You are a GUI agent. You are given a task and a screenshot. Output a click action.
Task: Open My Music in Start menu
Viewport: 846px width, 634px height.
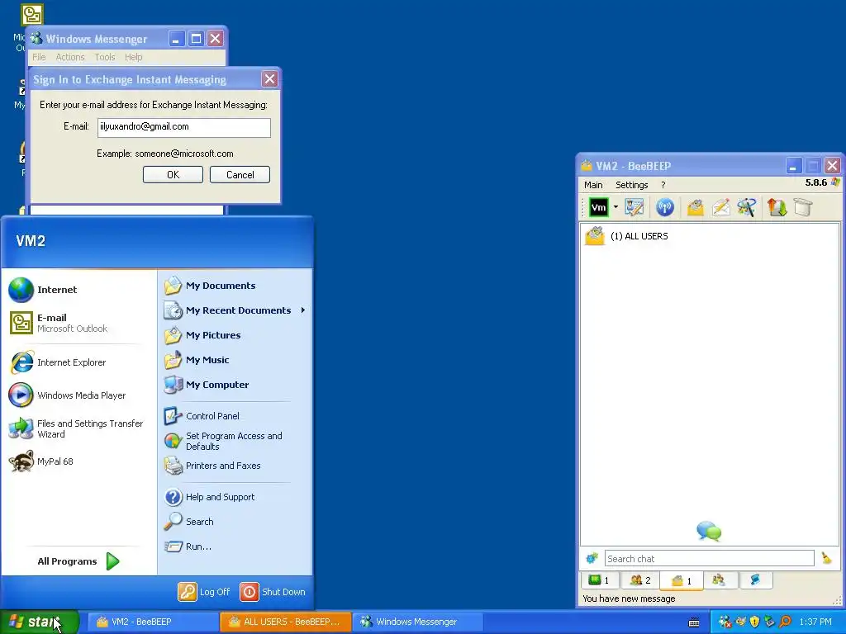235,360
